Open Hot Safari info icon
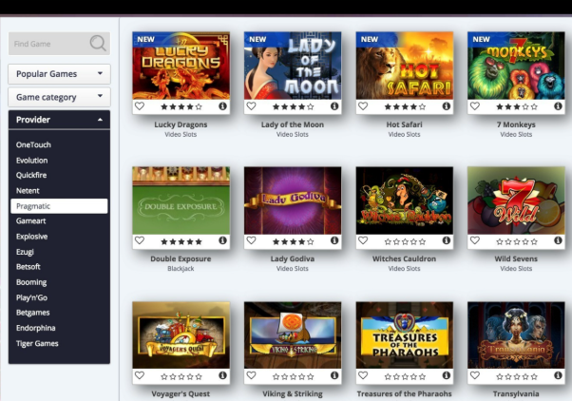The height and width of the screenshot is (401, 572). tap(447, 106)
